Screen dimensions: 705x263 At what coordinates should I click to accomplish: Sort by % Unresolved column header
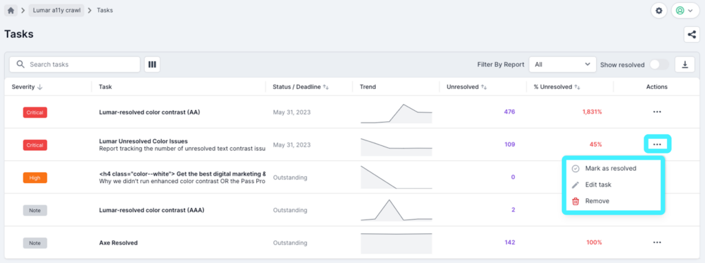point(558,87)
